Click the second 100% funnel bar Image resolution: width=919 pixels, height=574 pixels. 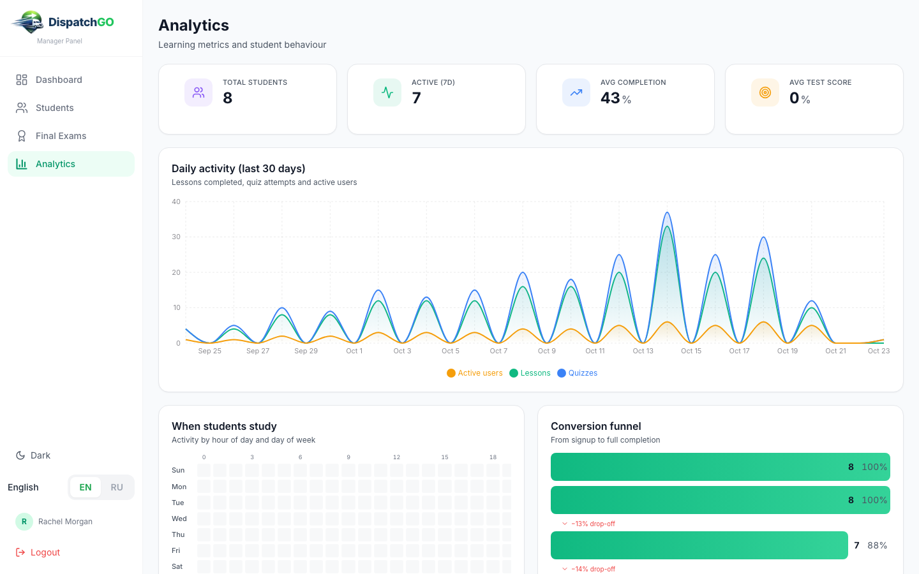721,500
